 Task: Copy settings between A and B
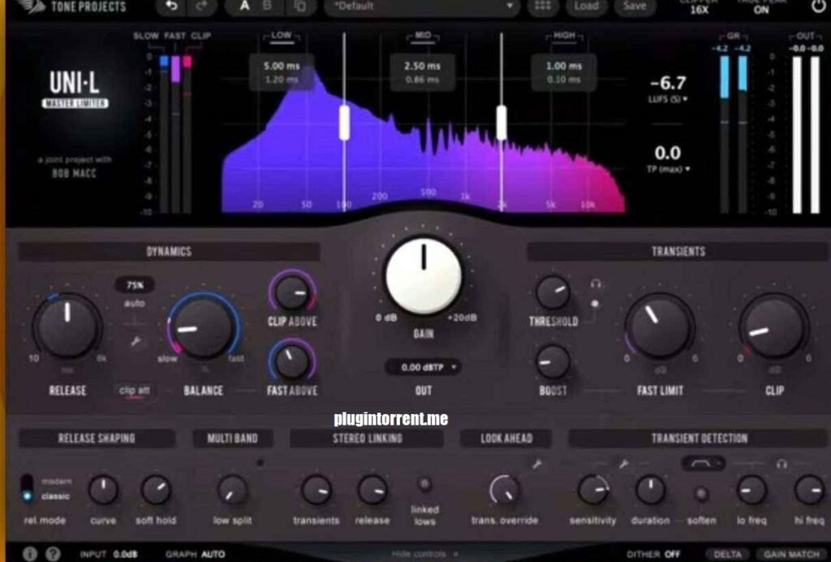point(300,6)
